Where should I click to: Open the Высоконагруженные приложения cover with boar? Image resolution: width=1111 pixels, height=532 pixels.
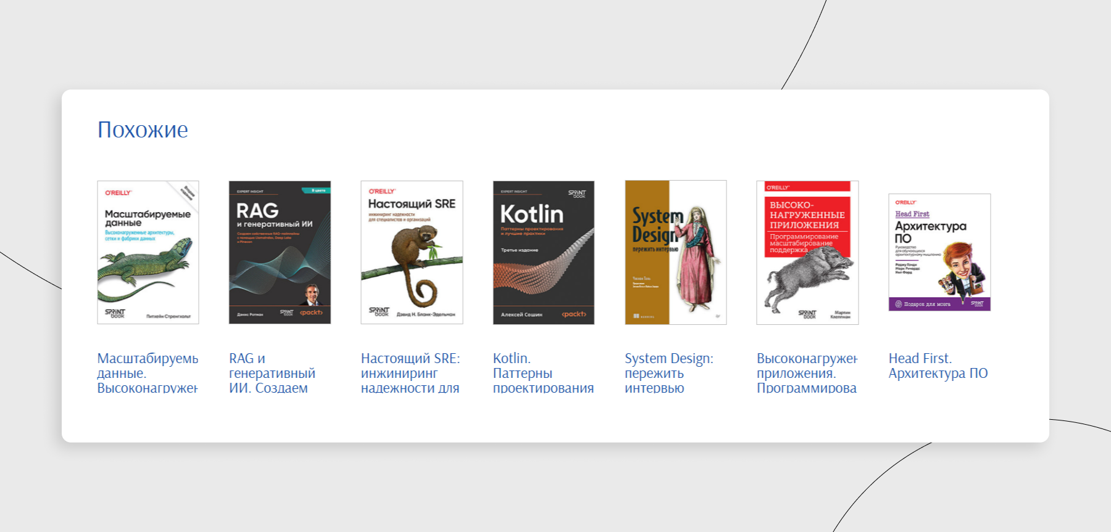pyautogui.click(x=807, y=252)
